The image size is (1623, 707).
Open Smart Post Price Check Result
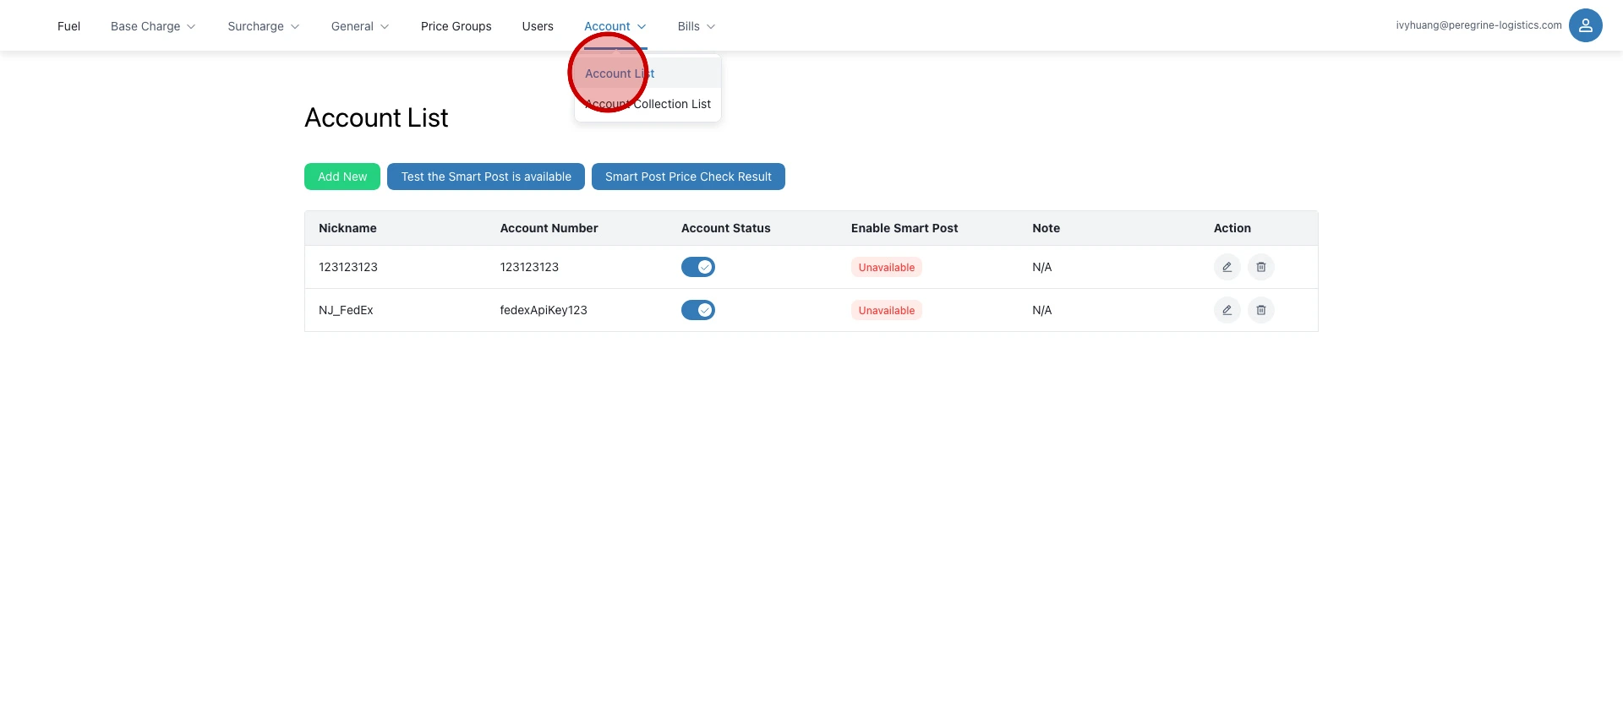point(688,177)
